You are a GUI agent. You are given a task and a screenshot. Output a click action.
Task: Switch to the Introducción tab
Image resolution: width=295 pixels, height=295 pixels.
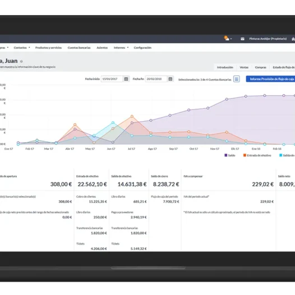(225, 67)
